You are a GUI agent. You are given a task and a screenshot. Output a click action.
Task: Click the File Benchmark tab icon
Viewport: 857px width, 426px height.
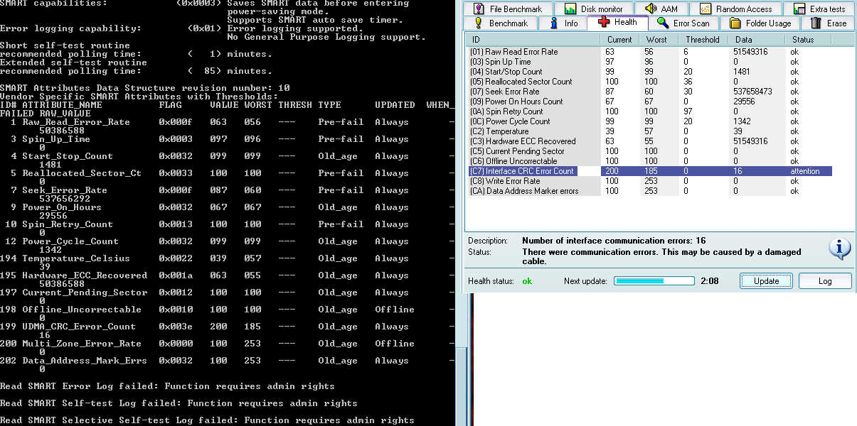point(479,9)
